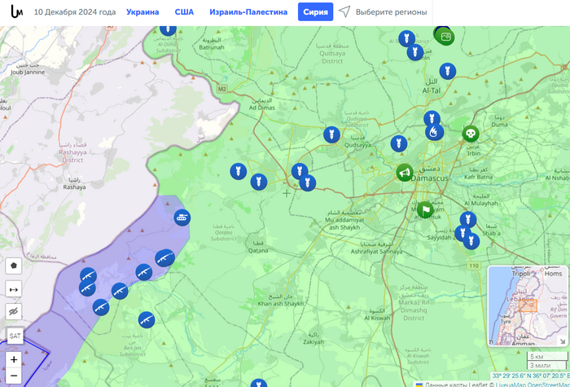This screenshot has height=387, width=570.
Task: Switch to the США tab
Action: tap(184, 12)
